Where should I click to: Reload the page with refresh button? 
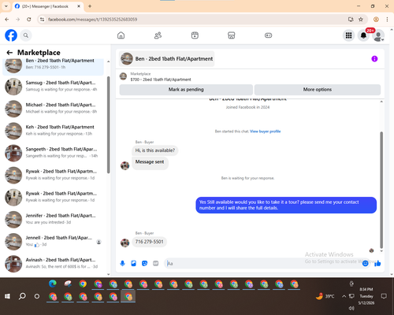(x=29, y=20)
